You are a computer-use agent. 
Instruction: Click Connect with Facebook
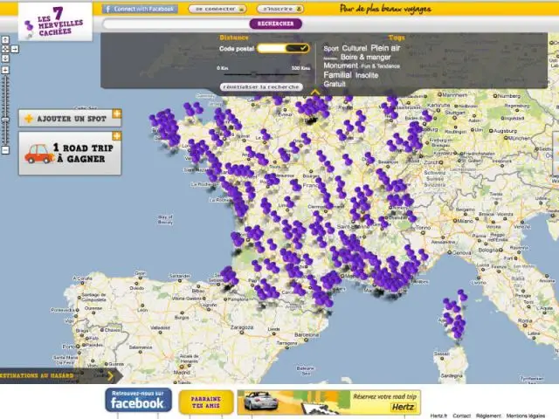tap(140, 9)
